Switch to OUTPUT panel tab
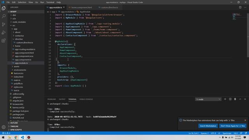The height and width of the screenshot is (140, 249). tap(62, 99)
